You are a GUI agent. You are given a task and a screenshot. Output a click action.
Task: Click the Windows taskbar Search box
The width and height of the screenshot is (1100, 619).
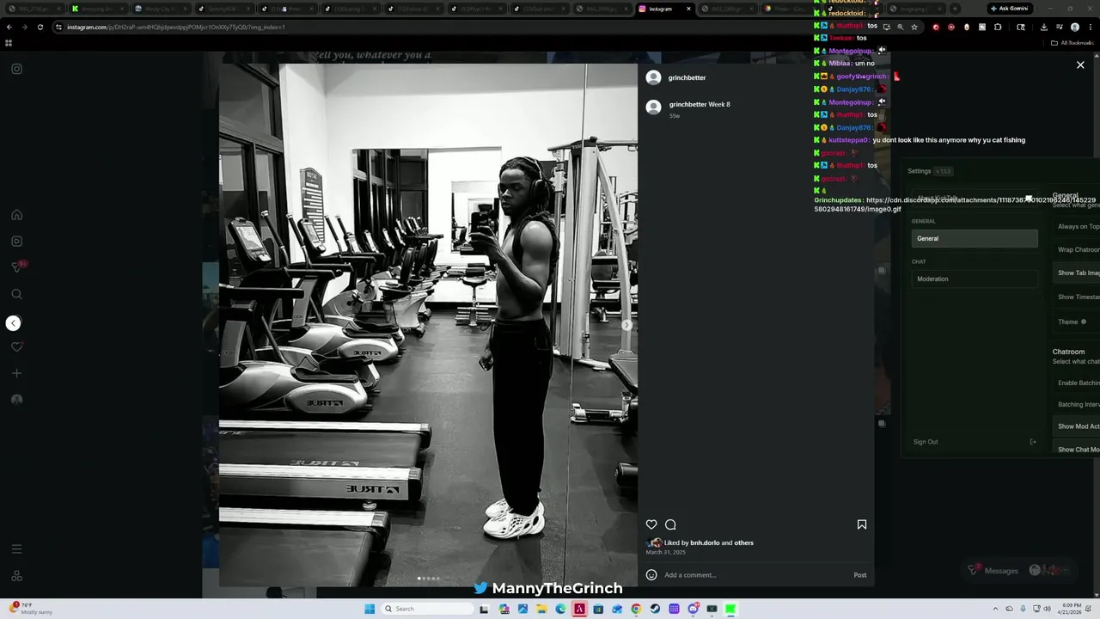428,609
